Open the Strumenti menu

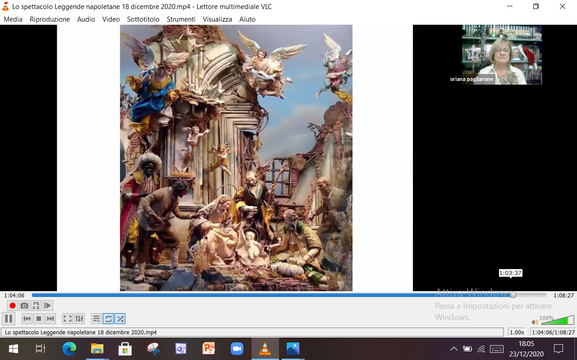[181, 19]
